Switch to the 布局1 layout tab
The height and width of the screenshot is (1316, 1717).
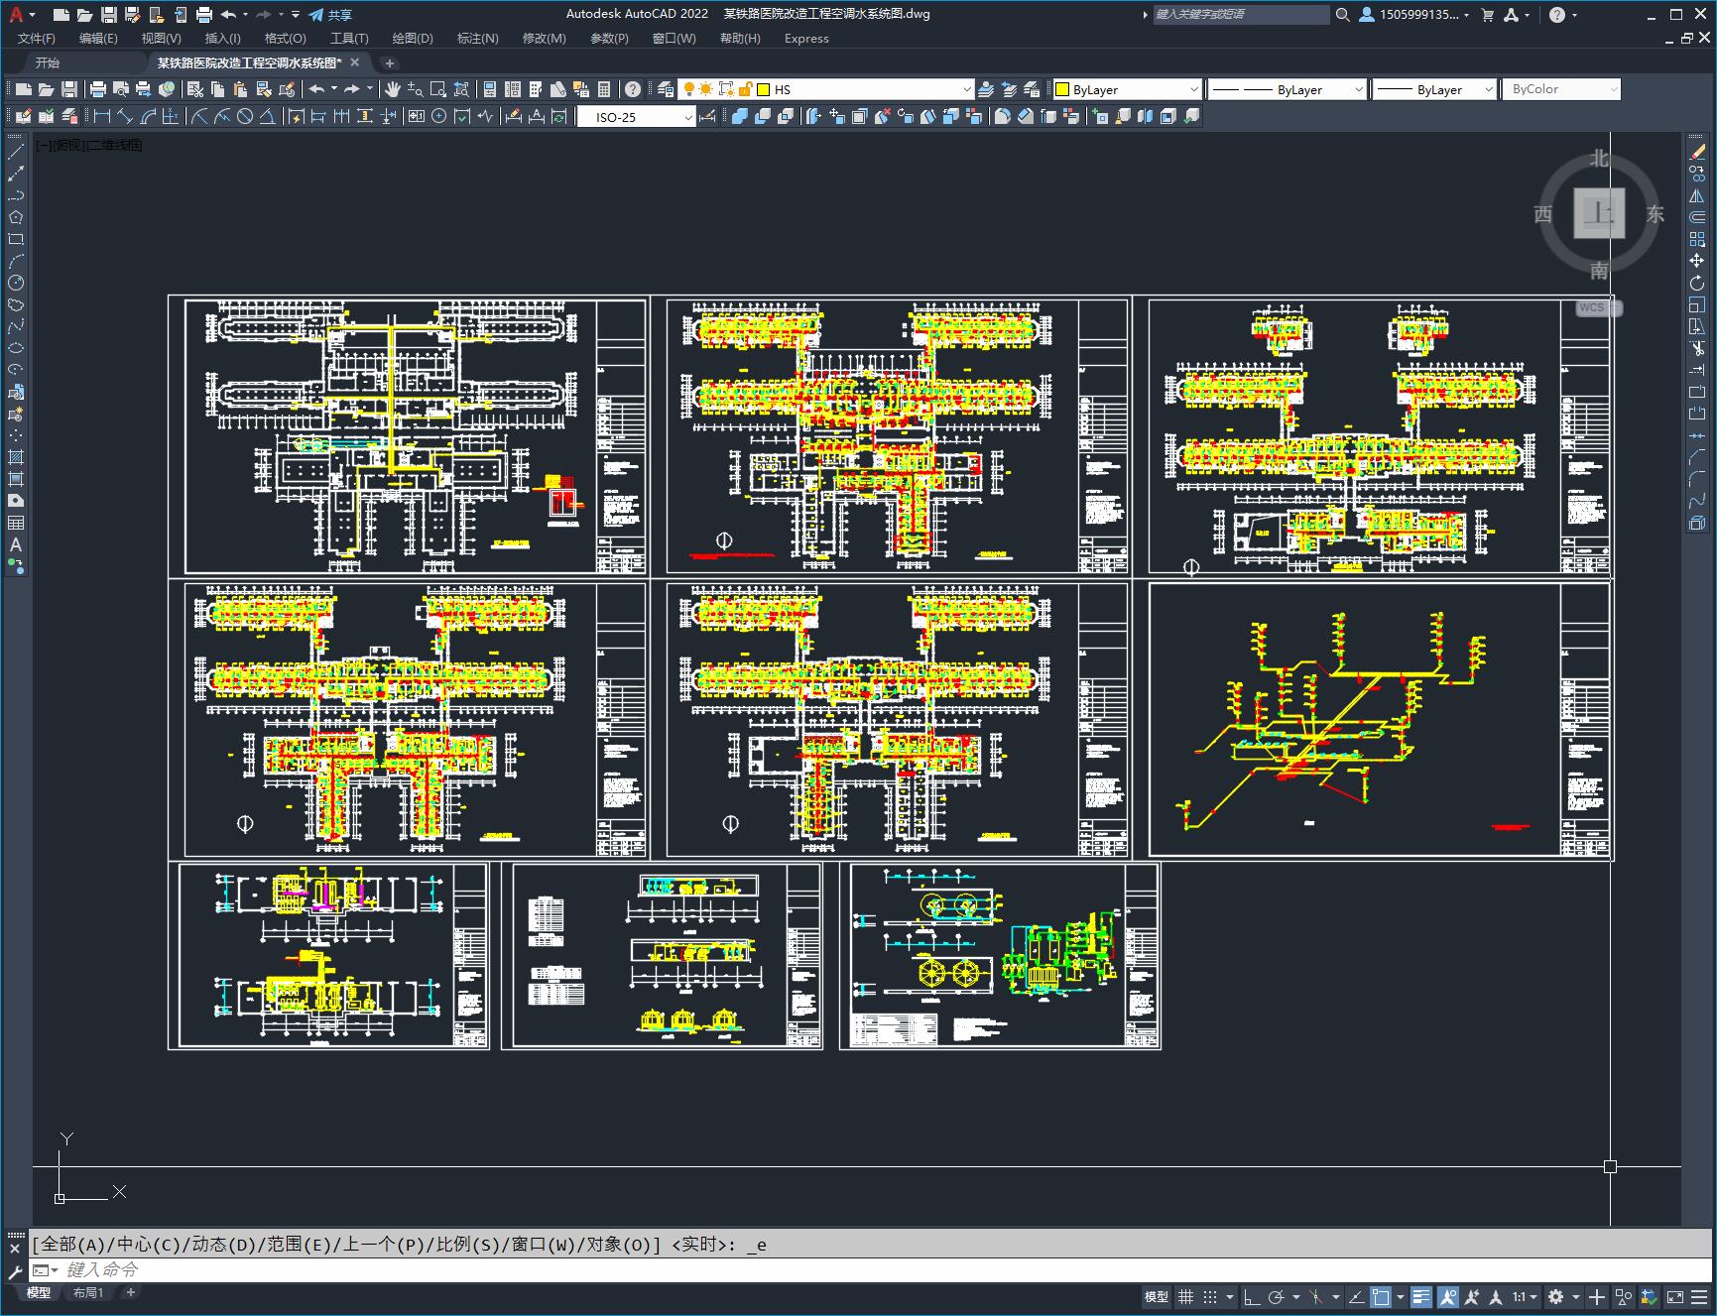(88, 1292)
